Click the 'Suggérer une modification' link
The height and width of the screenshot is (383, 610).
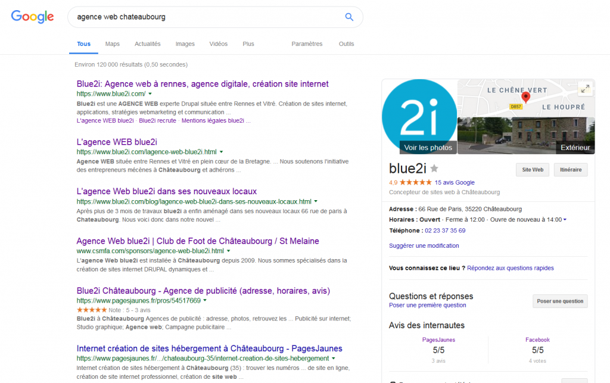point(424,245)
